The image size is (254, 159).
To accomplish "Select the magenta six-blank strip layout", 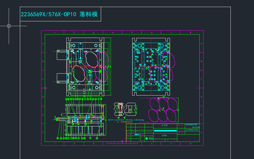I will (163, 110).
